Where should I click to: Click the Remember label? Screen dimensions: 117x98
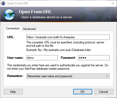(x=15, y=76)
